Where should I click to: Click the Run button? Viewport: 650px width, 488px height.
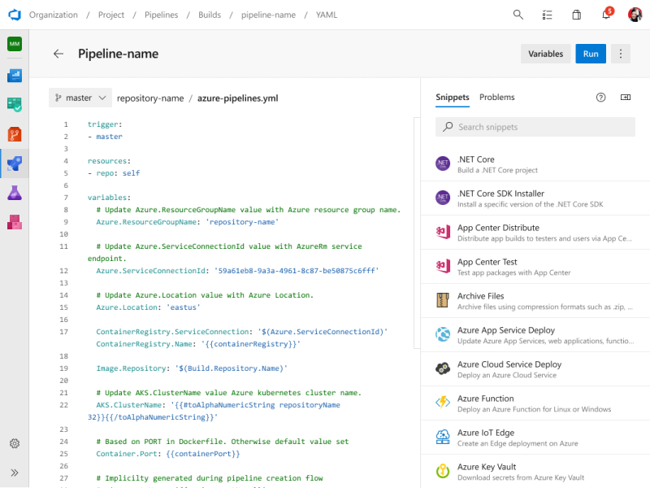click(591, 54)
